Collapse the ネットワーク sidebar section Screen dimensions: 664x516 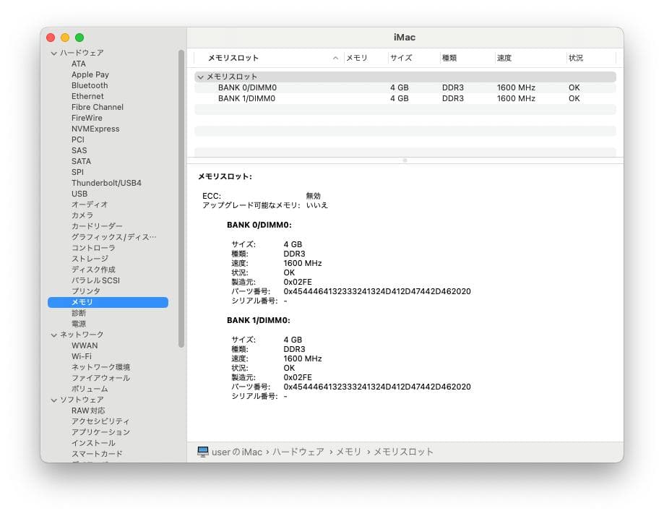click(54, 335)
